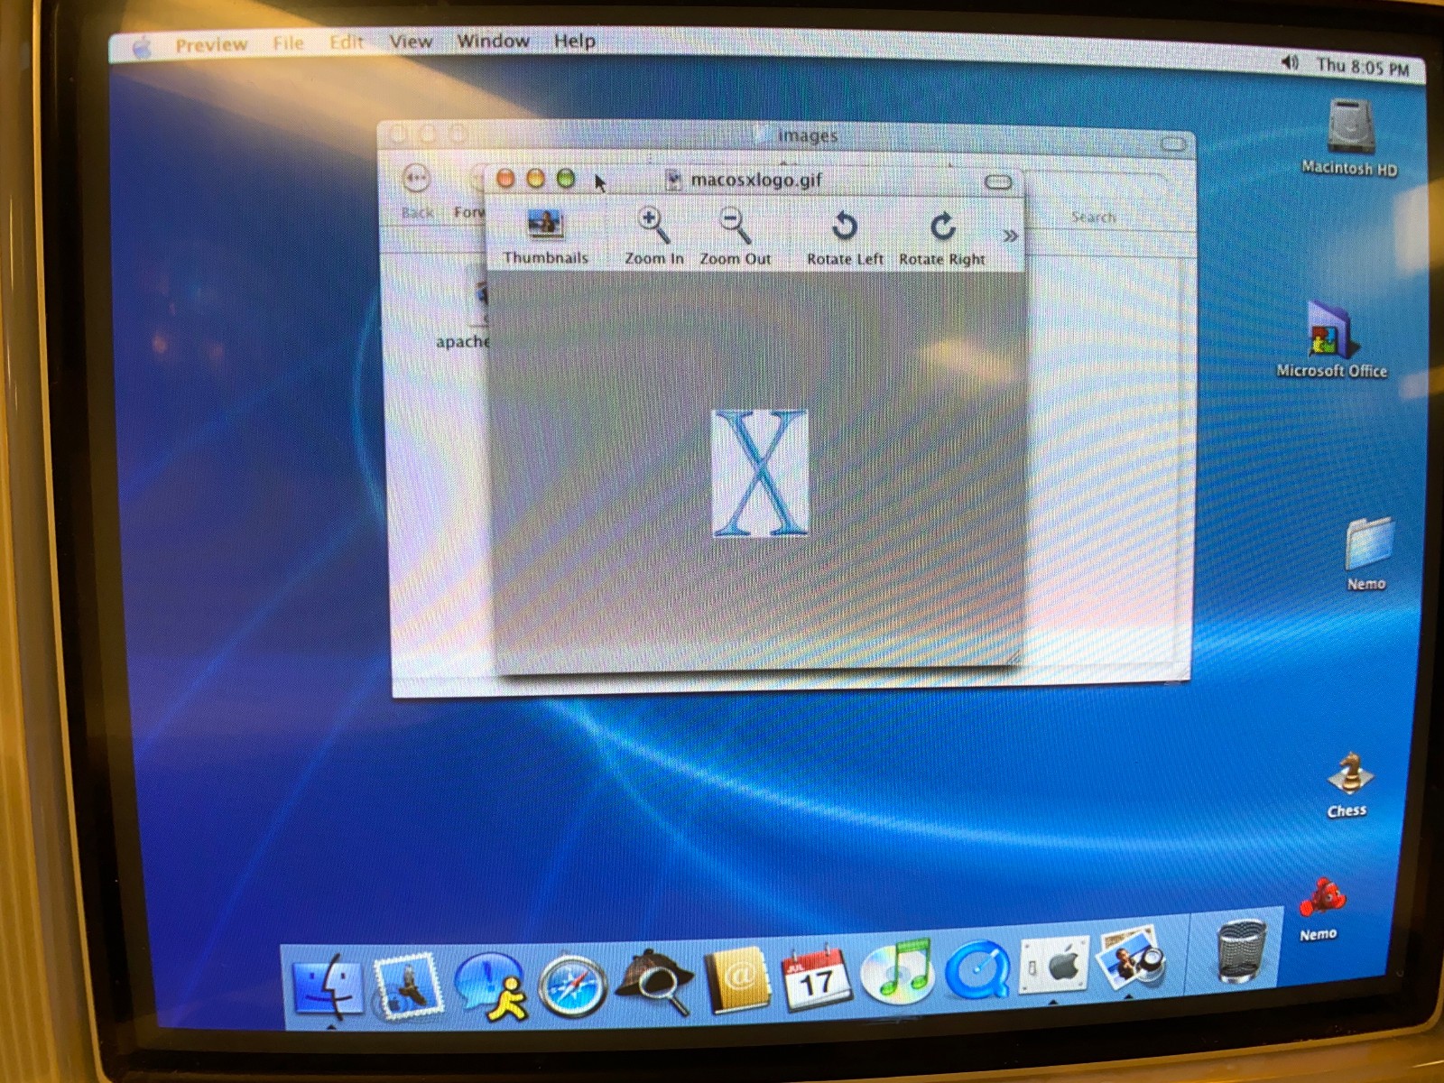Open the Apple menu

coord(143,48)
